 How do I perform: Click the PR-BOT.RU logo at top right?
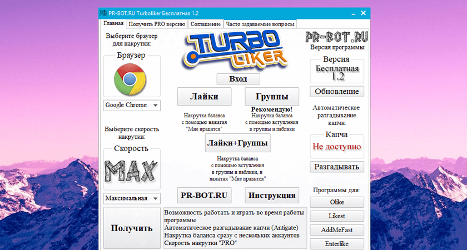tap(337, 37)
